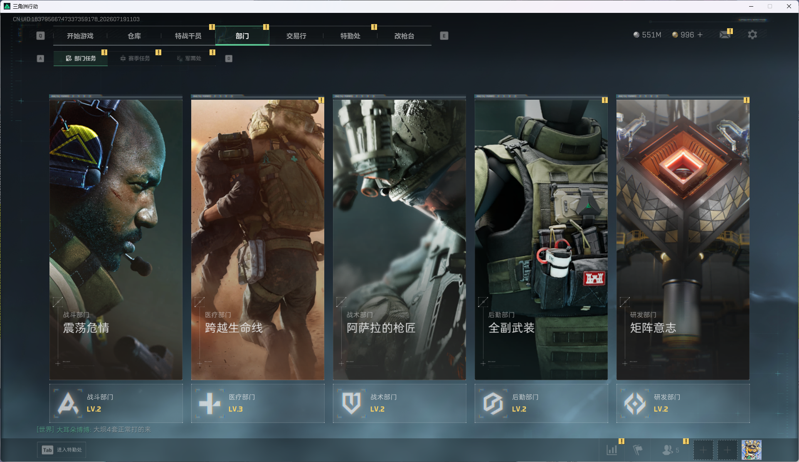Switch to the 改枪台 tab
The height and width of the screenshot is (462, 799).
[x=404, y=36]
